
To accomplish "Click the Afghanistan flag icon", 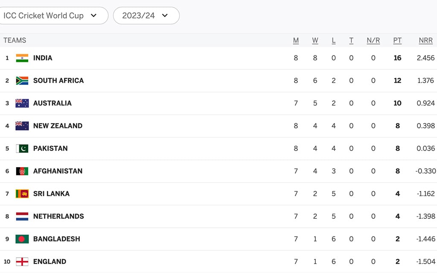I will [x=22, y=171].
